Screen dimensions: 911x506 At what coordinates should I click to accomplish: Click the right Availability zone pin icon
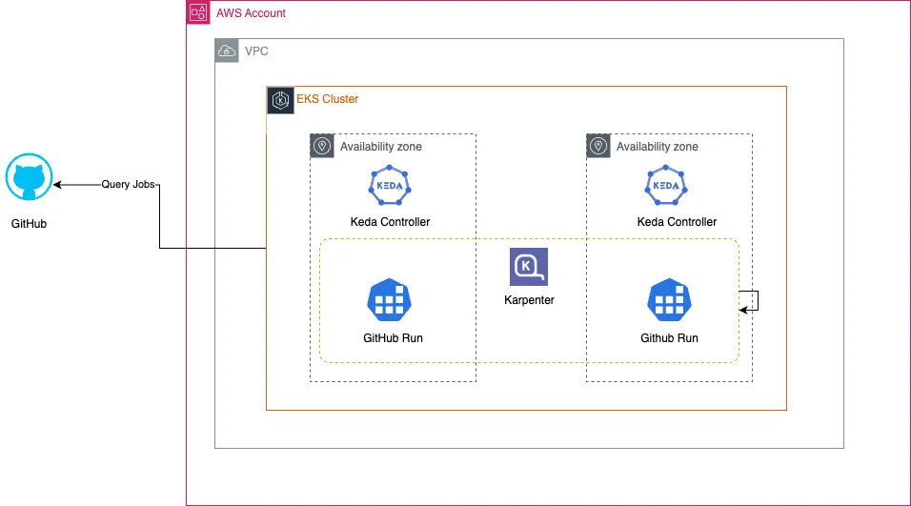coord(598,146)
